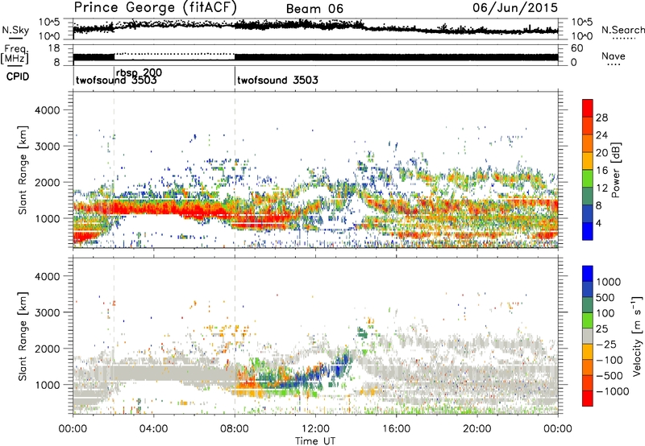Click the "20:00" time axis tick label
This screenshot has width=645, height=446.
pyautogui.click(x=476, y=429)
